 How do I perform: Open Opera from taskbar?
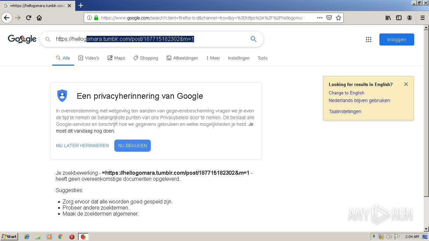(x=72, y=237)
